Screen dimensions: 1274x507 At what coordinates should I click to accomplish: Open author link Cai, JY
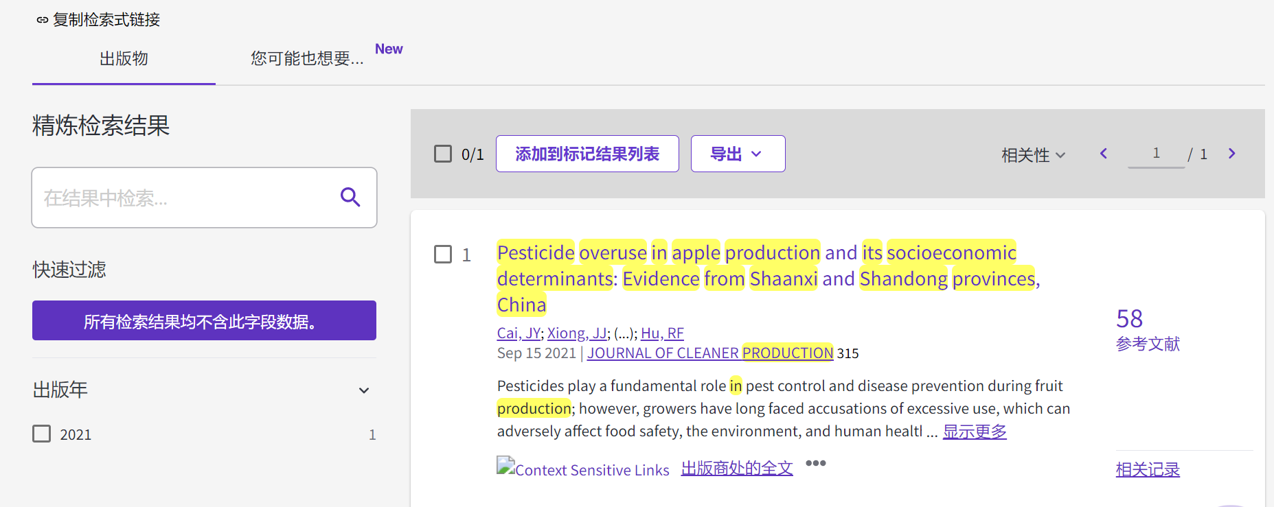click(x=518, y=333)
